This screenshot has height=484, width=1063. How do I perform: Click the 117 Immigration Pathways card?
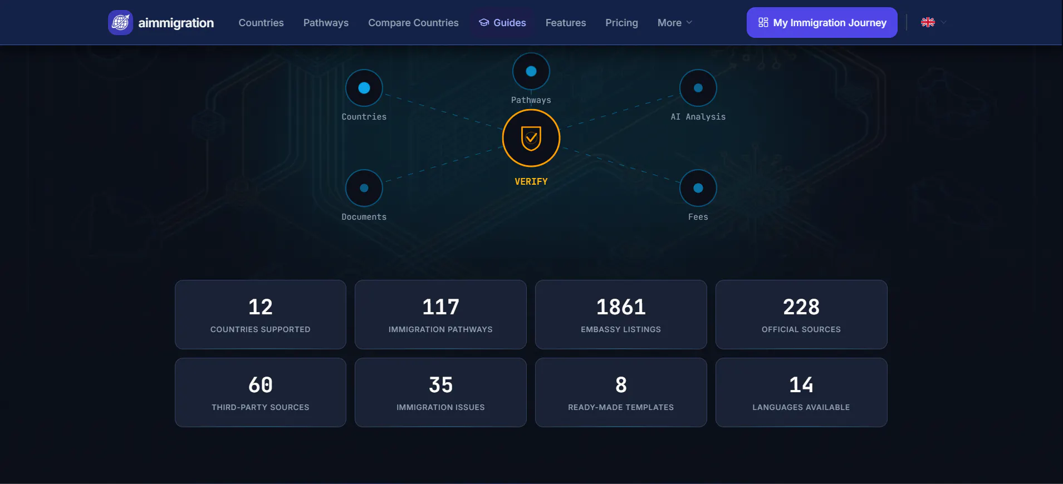[440, 314]
